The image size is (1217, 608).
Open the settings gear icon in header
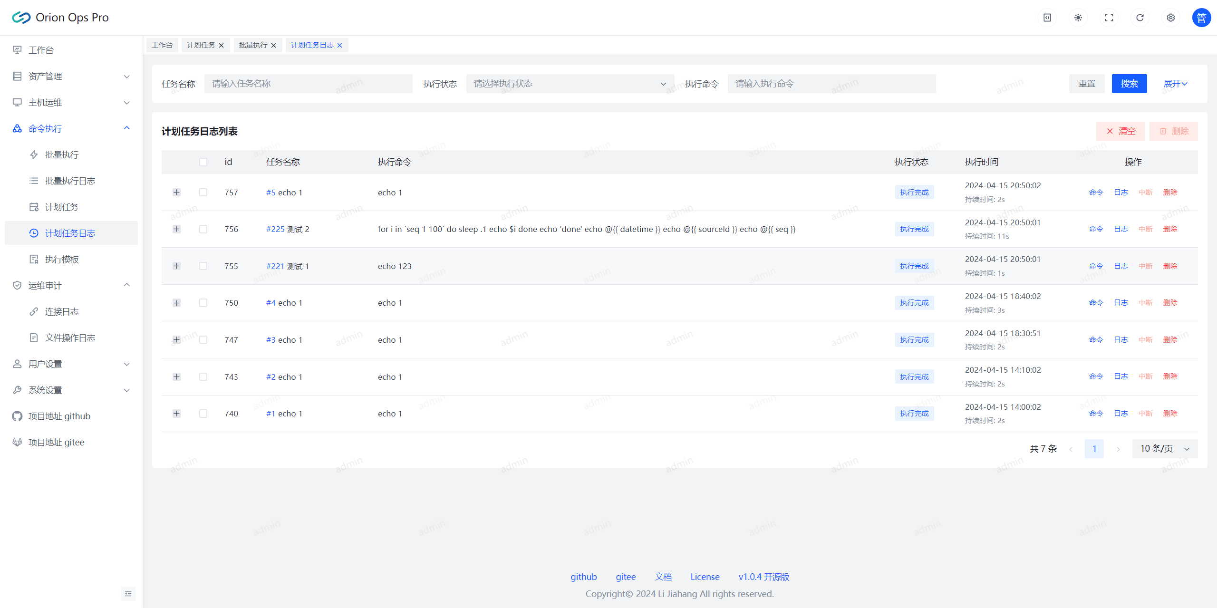pyautogui.click(x=1170, y=18)
